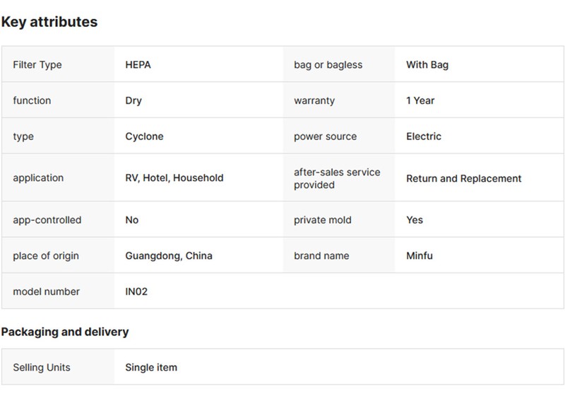
Task: Click the app-controlled No value
Action: (132, 220)
